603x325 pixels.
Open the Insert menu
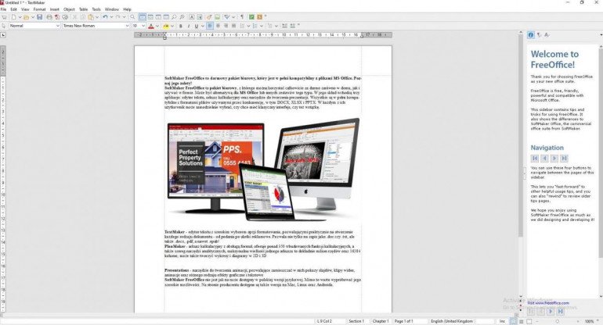(55, 9)
